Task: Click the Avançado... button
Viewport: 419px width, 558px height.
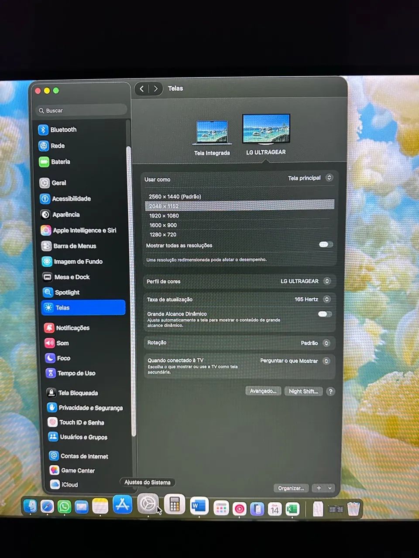Action: coord(263,391)
